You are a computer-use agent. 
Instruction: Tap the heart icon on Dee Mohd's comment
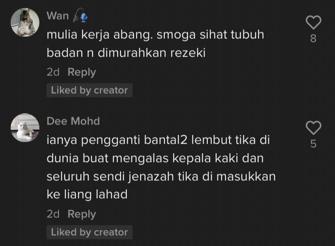point(313,128)
